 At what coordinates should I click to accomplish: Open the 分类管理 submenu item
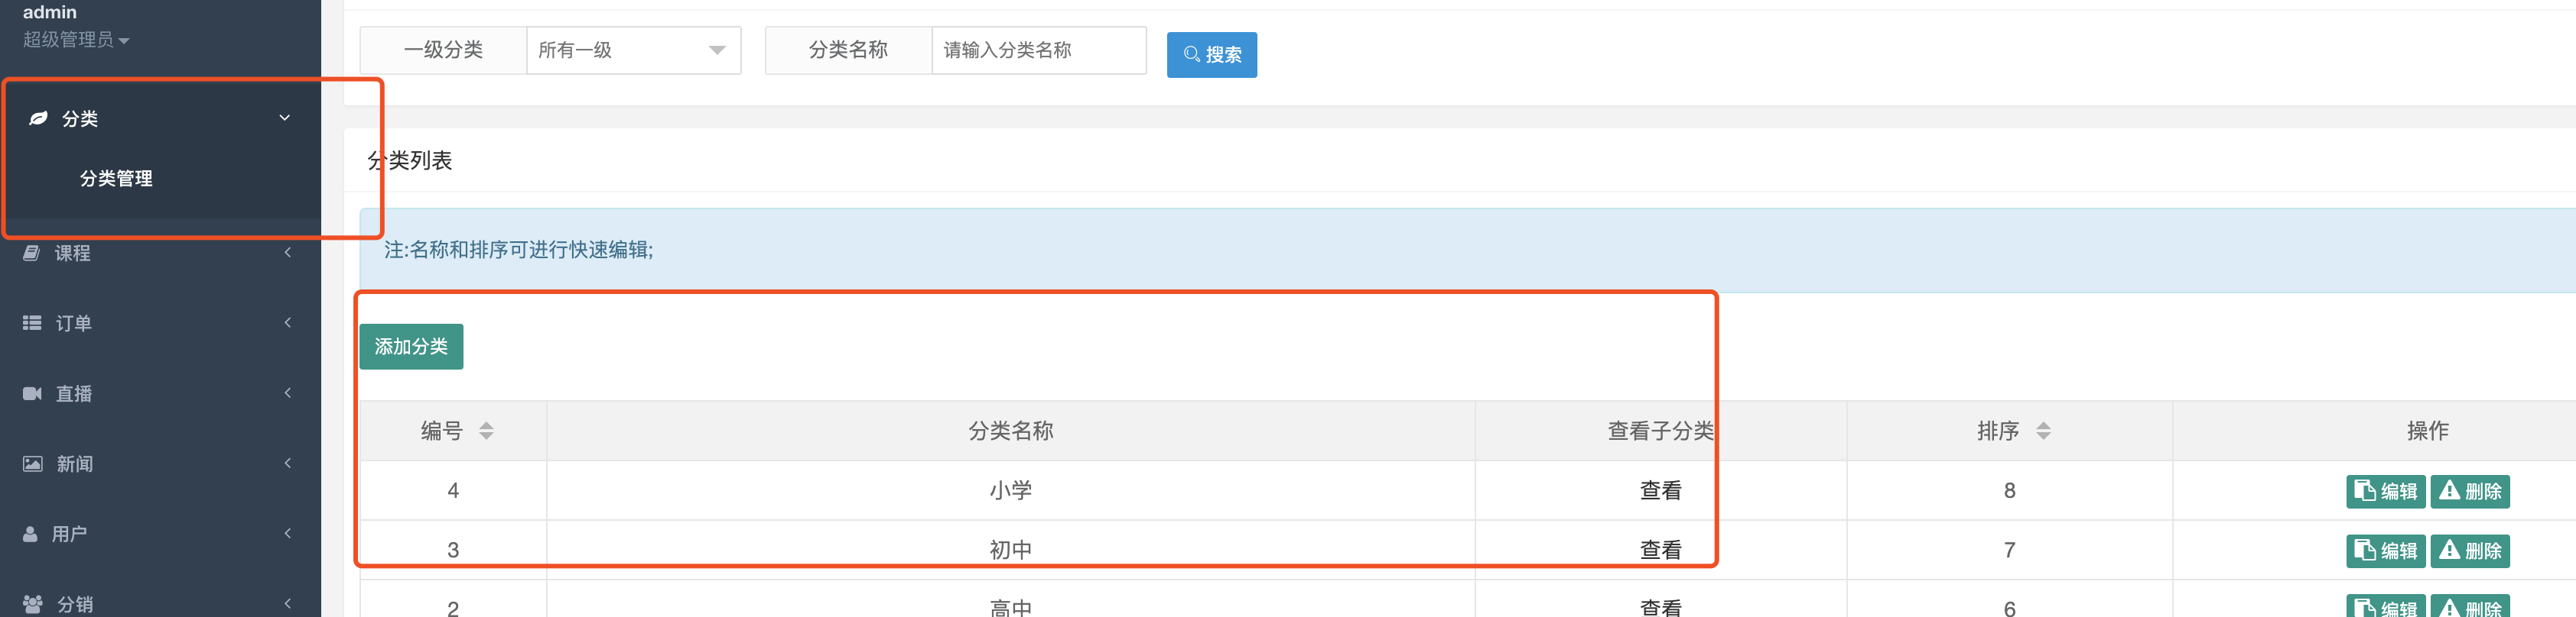[116, 179]
